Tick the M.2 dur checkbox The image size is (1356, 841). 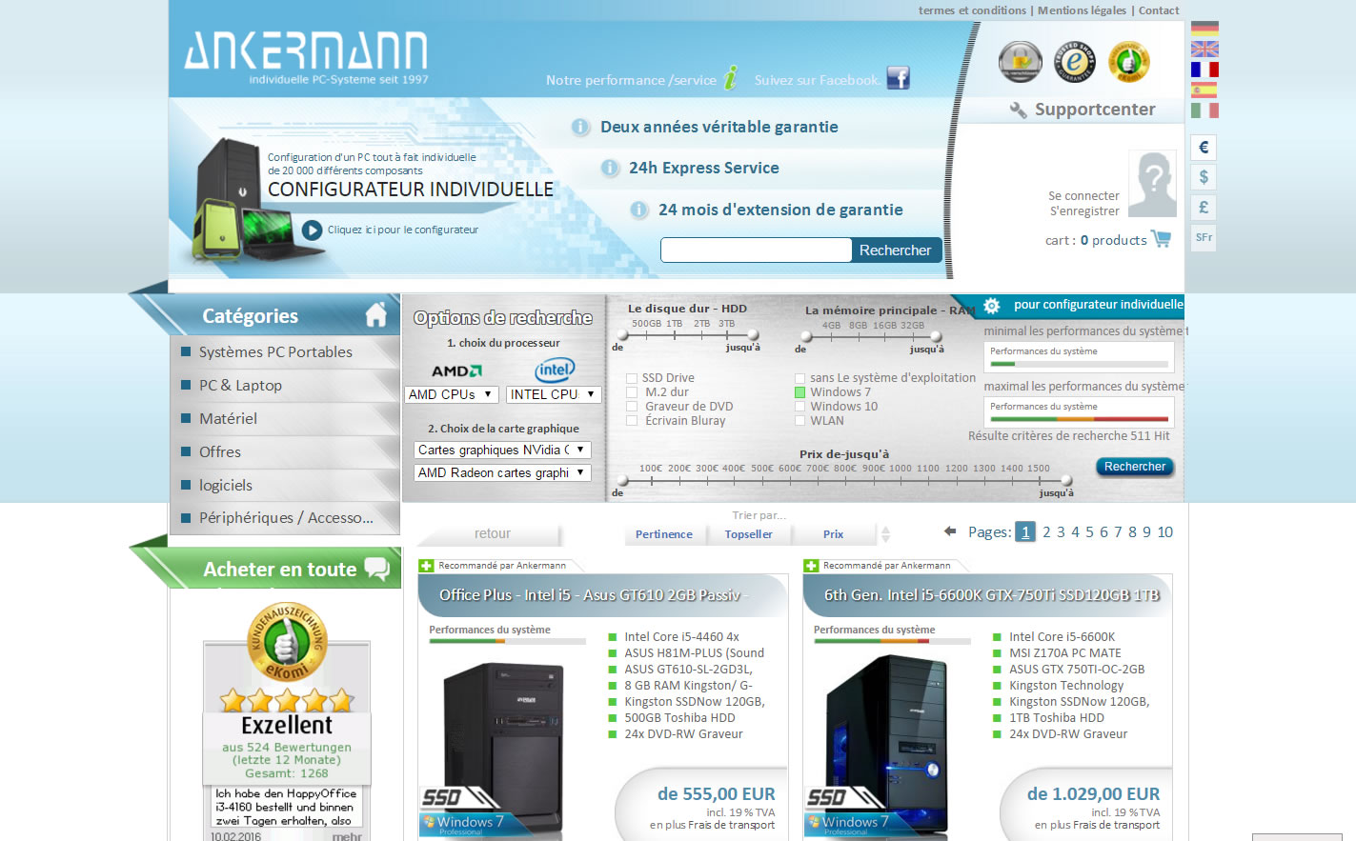pyautogui.click(x=632, y=392)
